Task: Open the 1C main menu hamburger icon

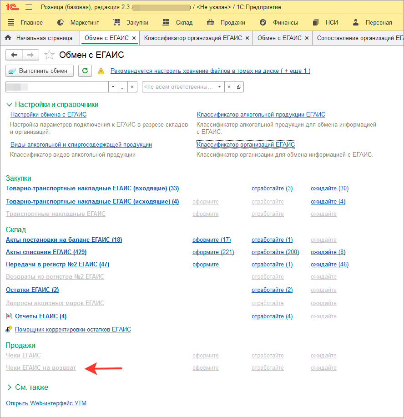Action: point(29,7)
